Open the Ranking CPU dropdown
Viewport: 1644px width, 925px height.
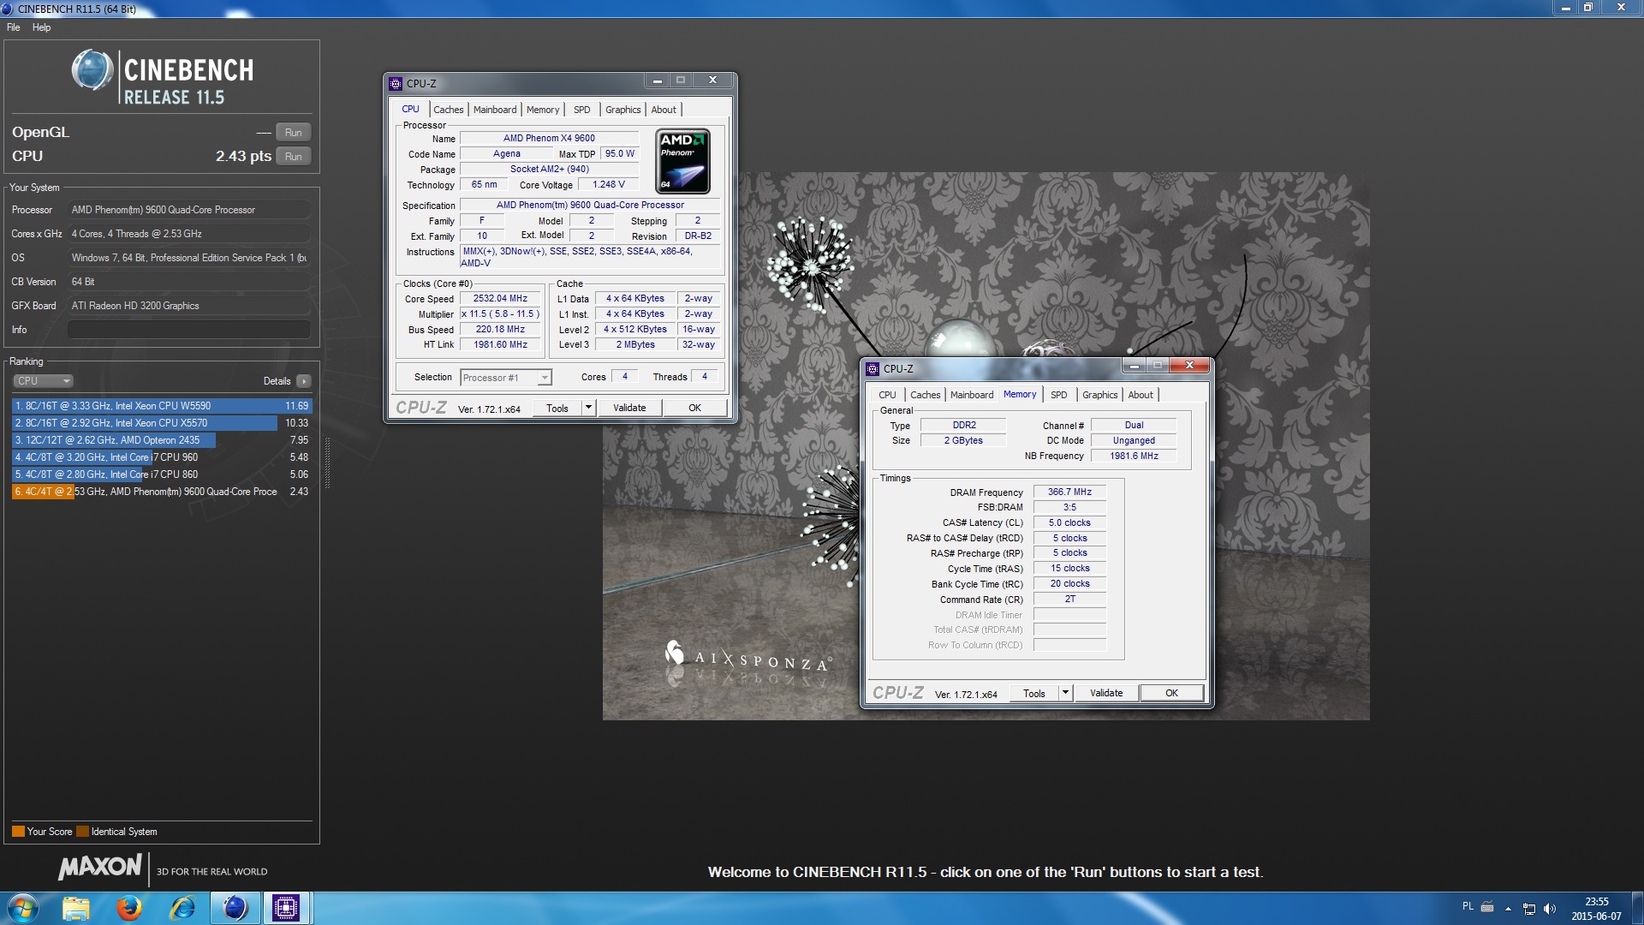43,381
